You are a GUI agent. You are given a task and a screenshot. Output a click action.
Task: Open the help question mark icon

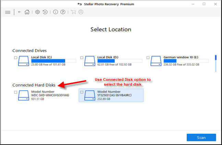click(x=63, y=12)
